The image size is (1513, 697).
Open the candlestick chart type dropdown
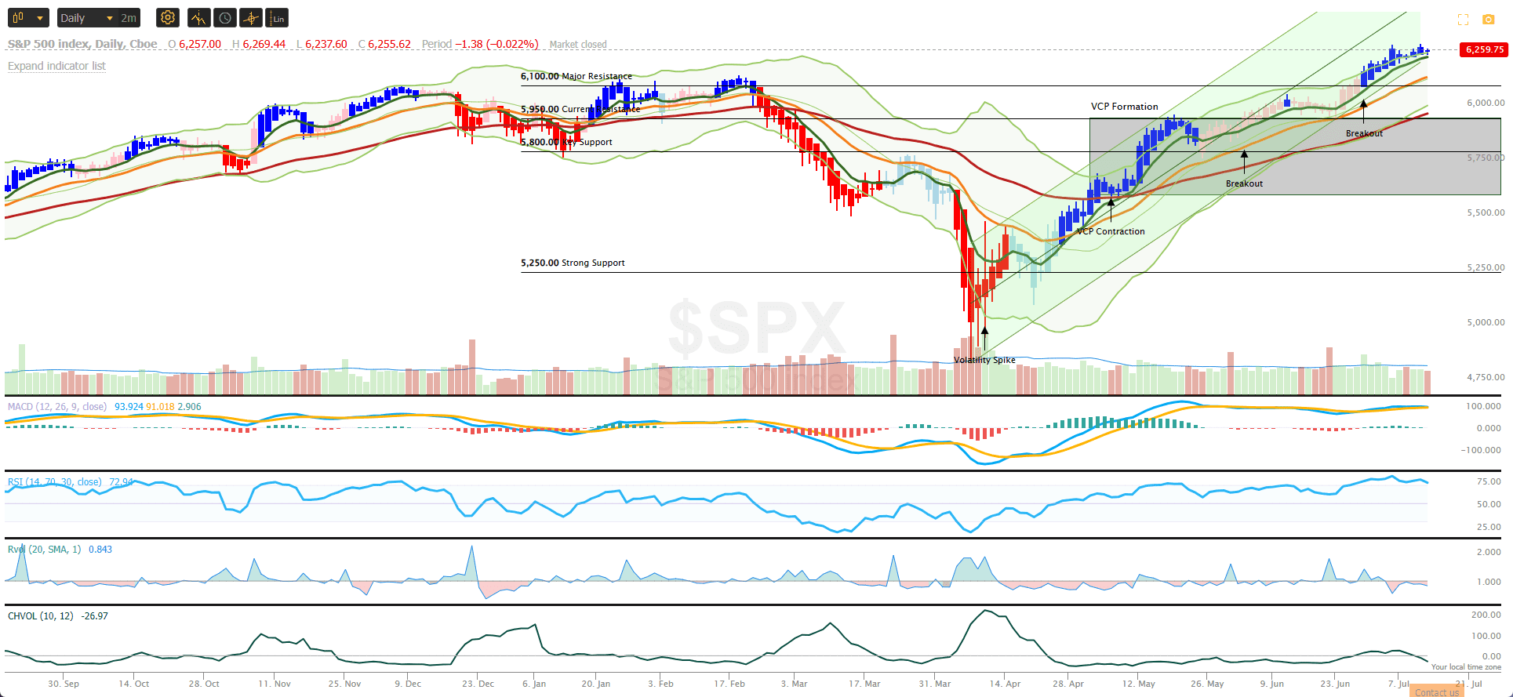tap(28, 17)
